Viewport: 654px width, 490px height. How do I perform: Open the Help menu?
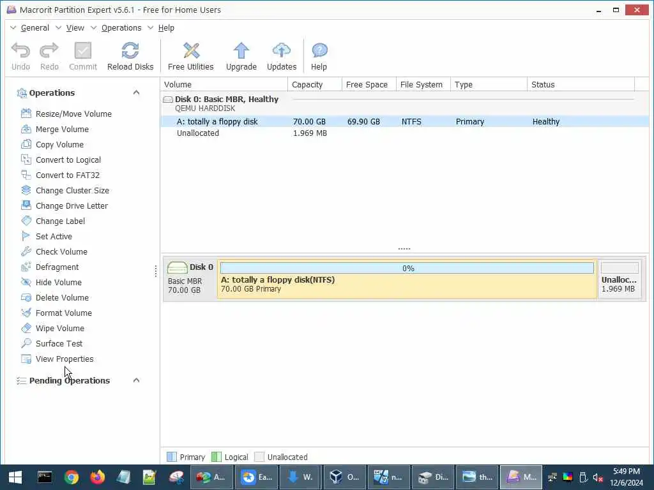(166, 28)
